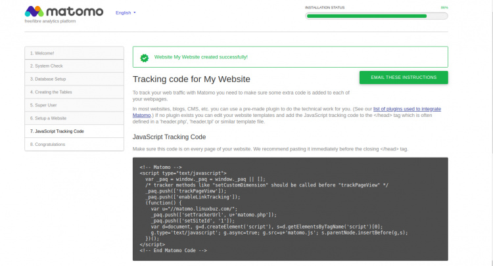493x266 pixels.
Task: Go to the Congratulations step
Action: click(x=74, y=144)
